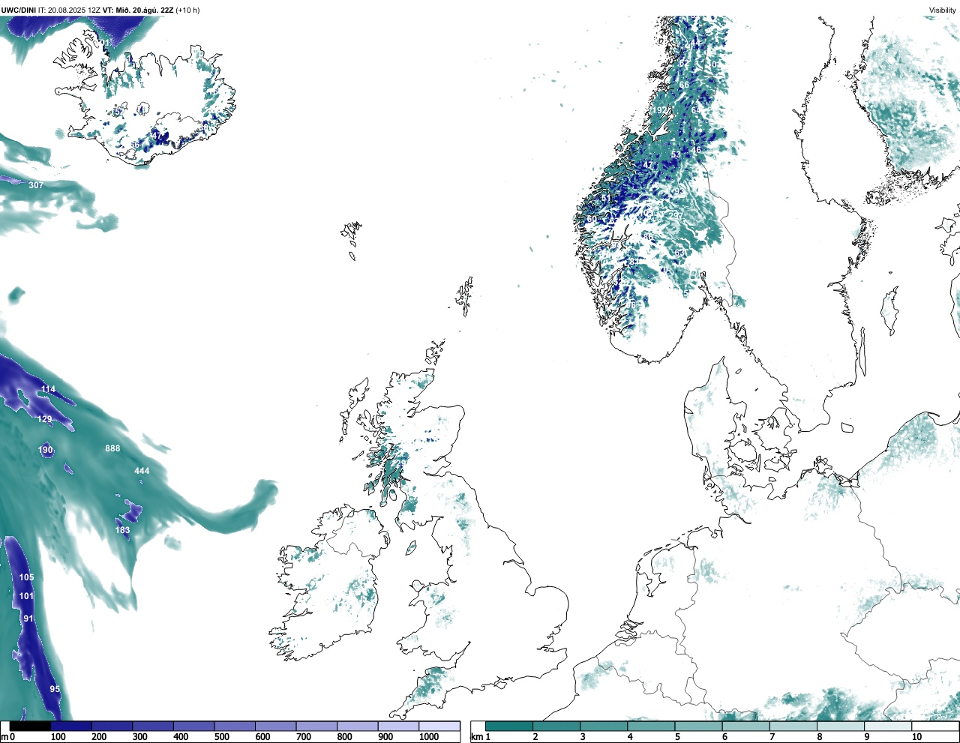Pick the 6–7 km legend swatch

coord(745,727)
